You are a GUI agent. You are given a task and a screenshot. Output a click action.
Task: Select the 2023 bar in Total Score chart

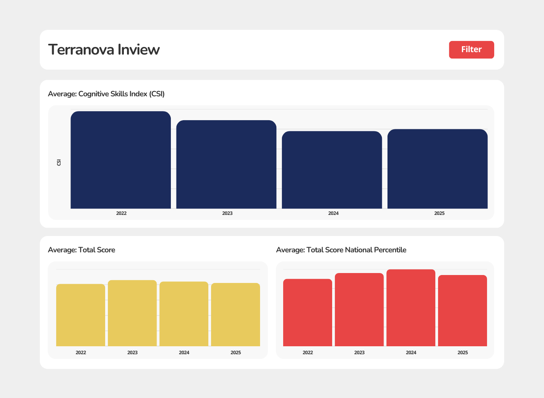tap(132, 313)
